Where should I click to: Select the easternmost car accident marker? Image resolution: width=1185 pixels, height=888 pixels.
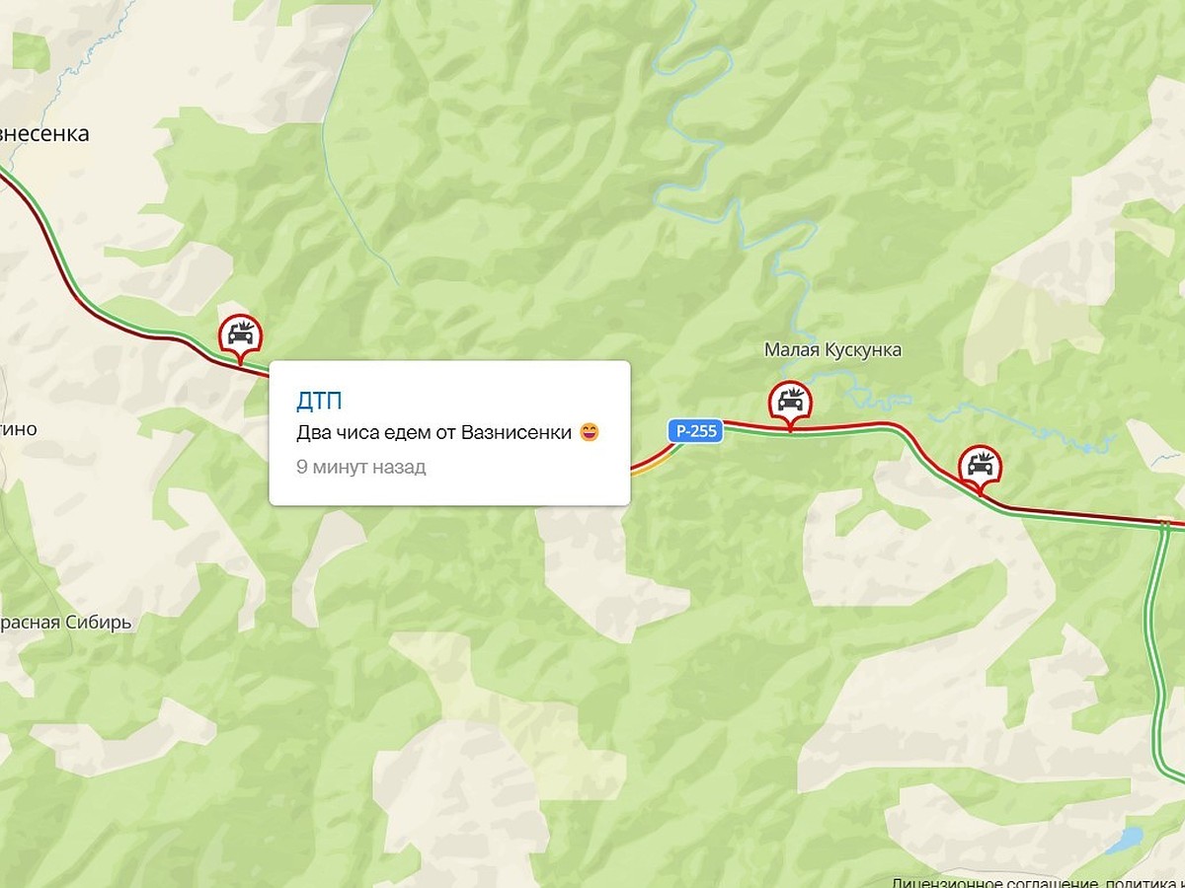click(980, 468)
